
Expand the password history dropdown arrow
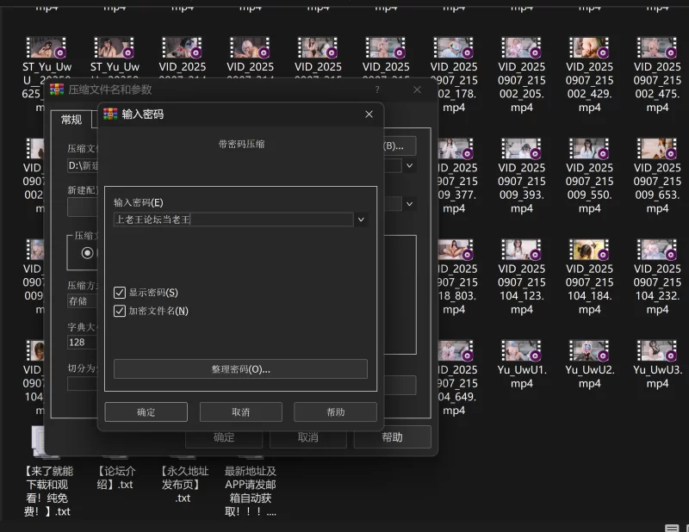(x=361, y=220)
